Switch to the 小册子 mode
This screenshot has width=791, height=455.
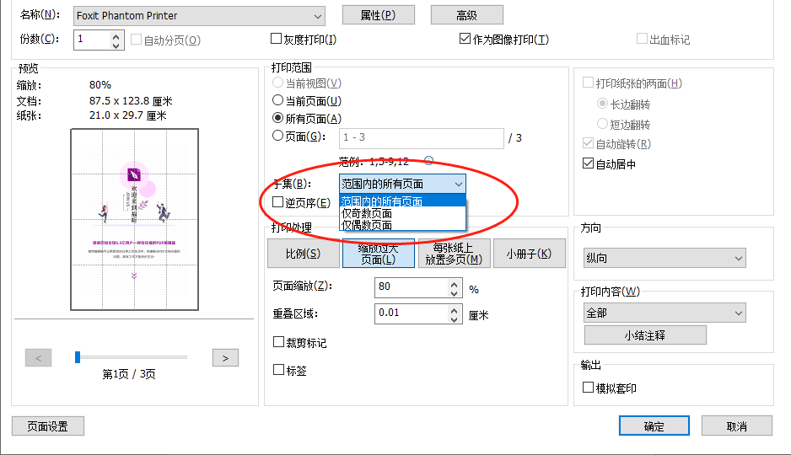(x=530, y=254)
